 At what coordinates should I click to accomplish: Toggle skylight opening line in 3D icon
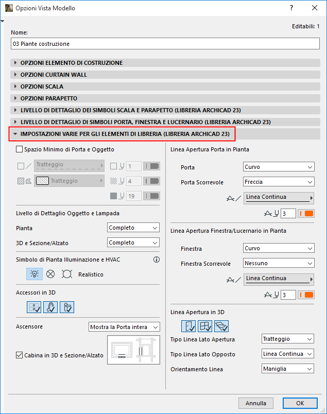(221, 326)
